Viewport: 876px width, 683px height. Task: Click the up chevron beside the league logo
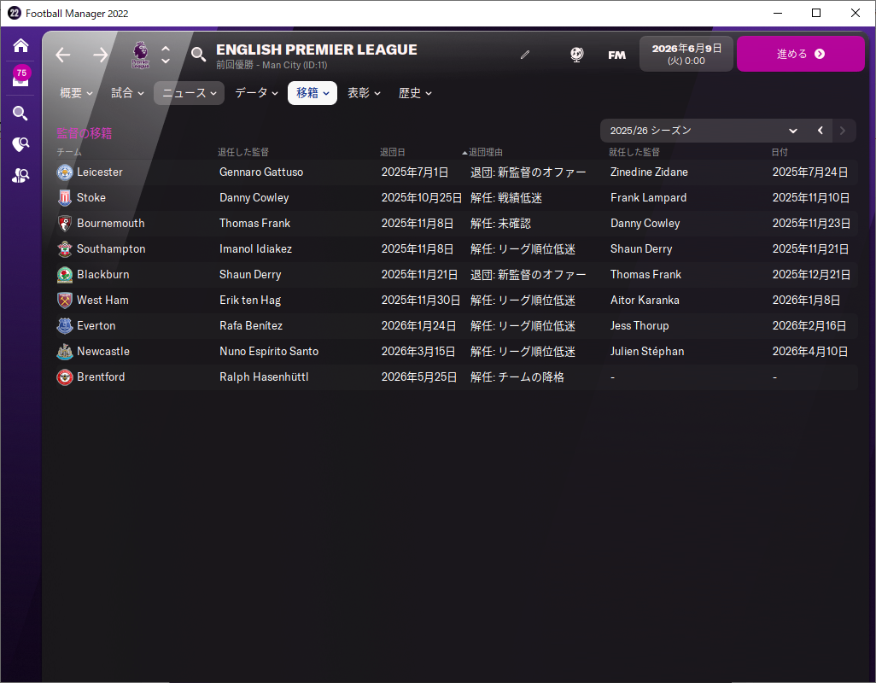click(x=166, y=49)
